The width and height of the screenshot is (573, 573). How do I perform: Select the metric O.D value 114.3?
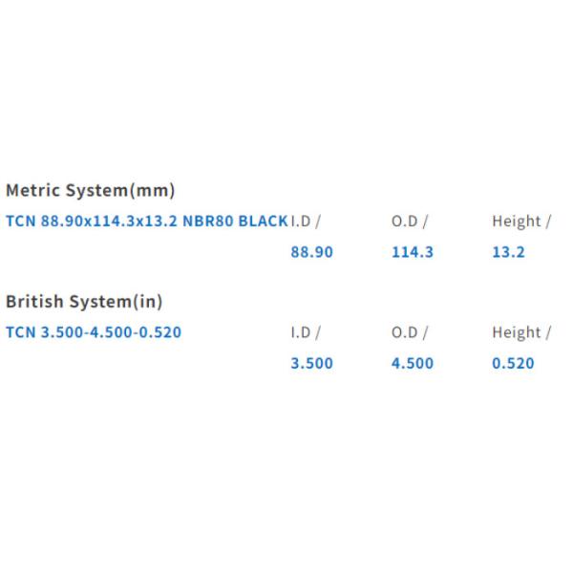[x=413, y=252]
